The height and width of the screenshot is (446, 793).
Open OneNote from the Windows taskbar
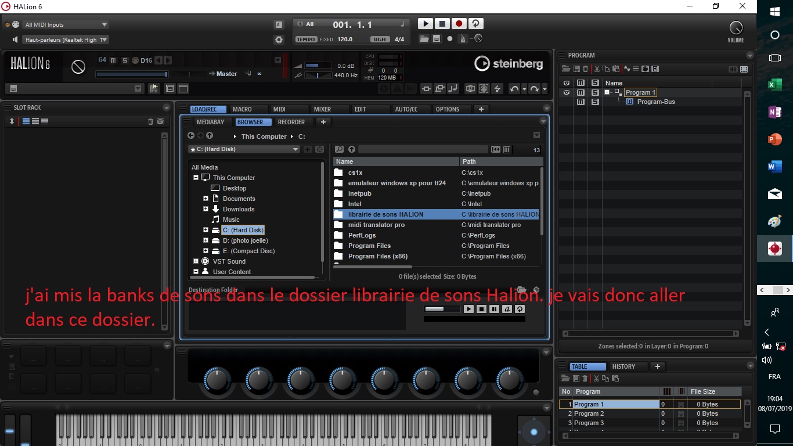click(x=774, y=112)
